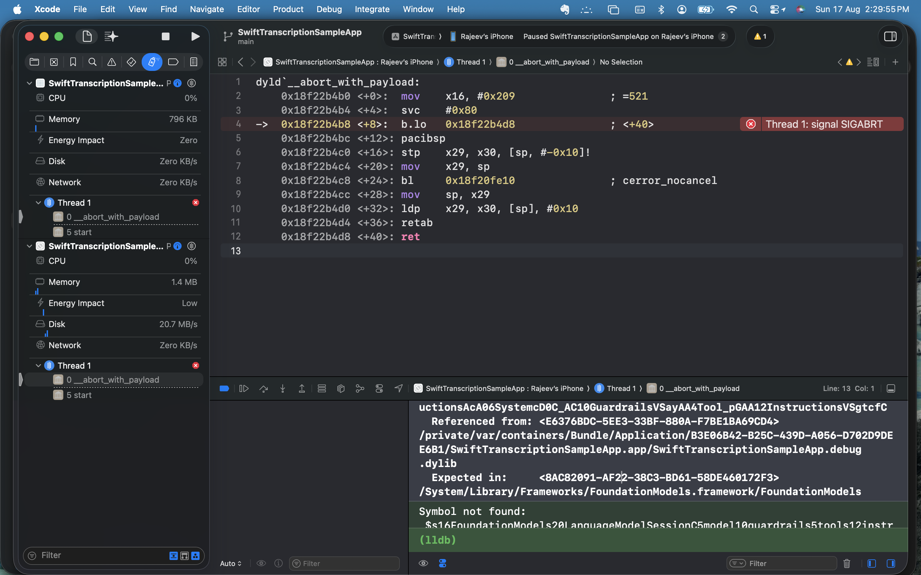Click Continue program execution button
Image resolution: width=921 pixels, height=575 pixels.
coord(244,388)
